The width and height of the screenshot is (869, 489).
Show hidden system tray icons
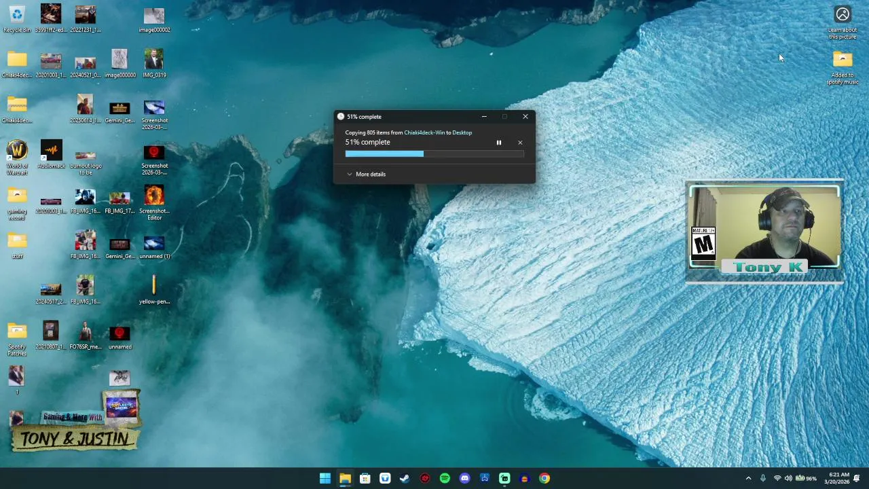(748, 478)
